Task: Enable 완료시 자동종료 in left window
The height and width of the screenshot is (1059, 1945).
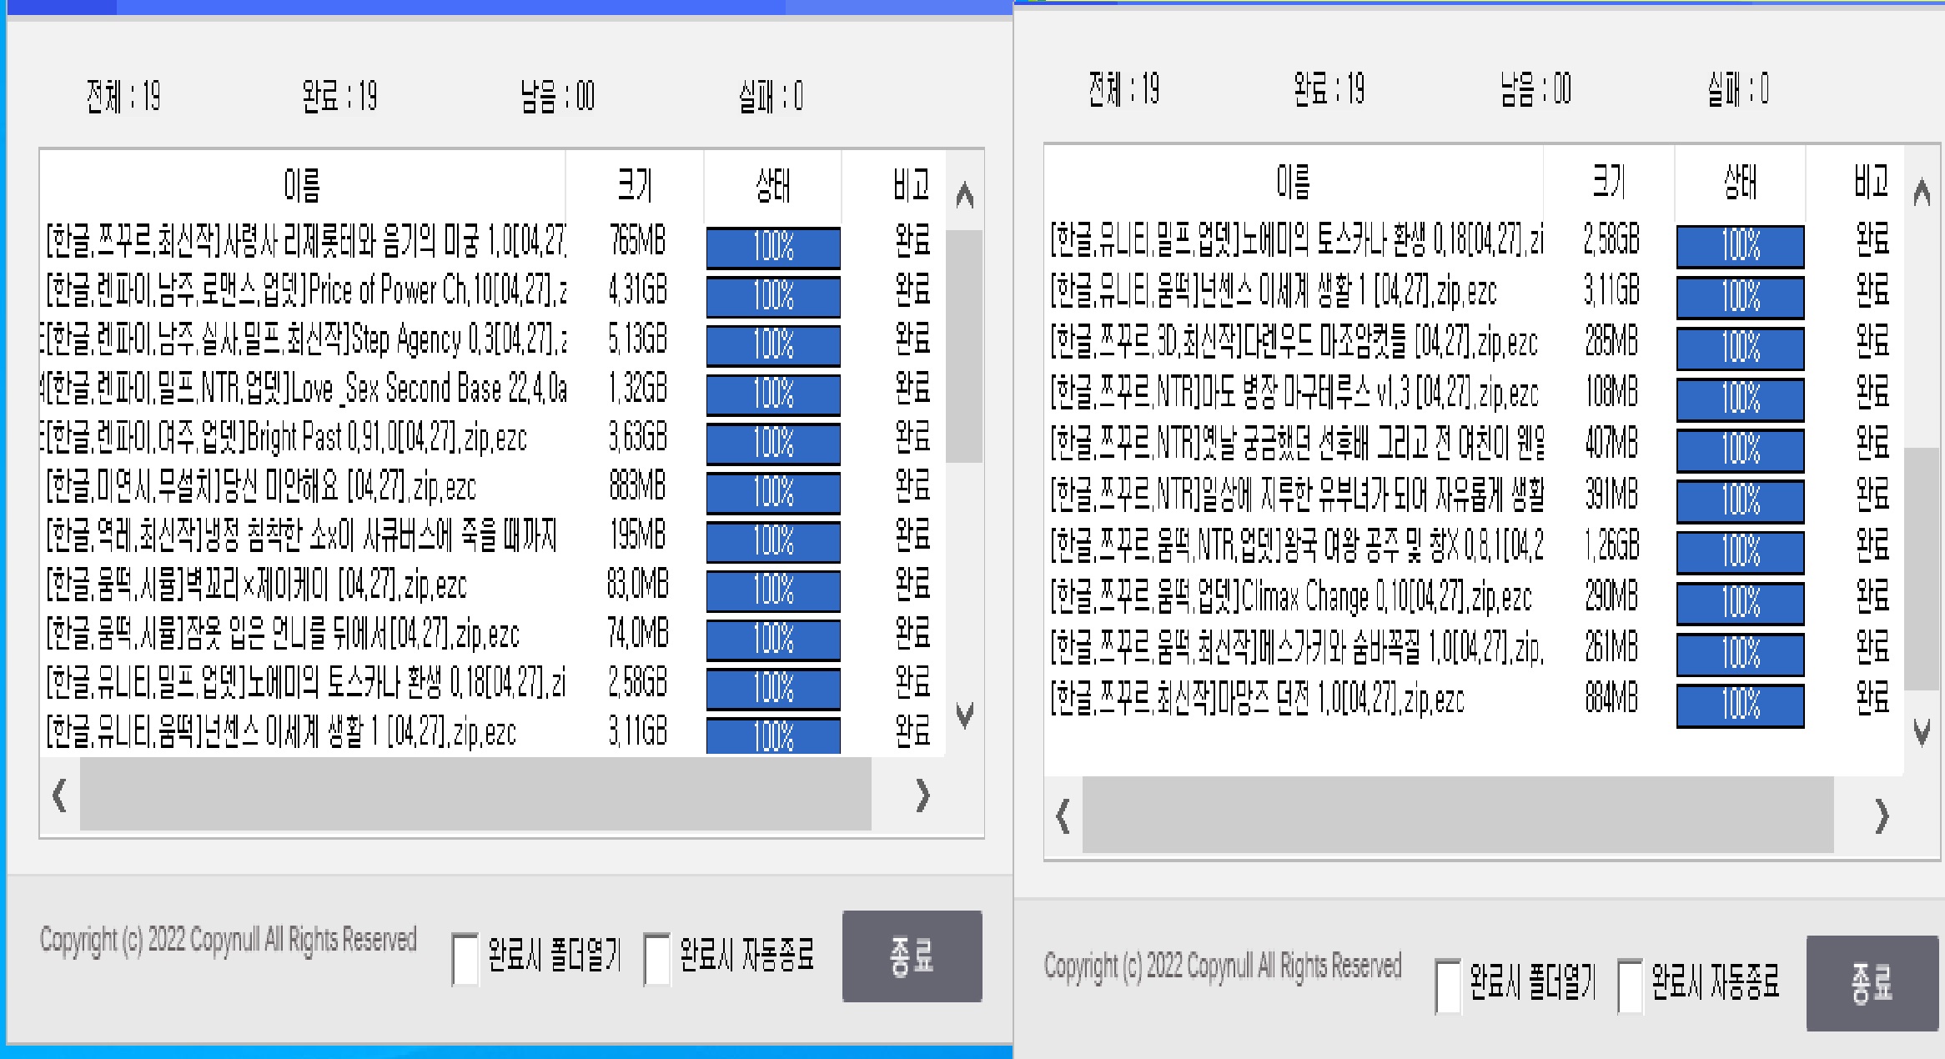Action: [657, 959]
